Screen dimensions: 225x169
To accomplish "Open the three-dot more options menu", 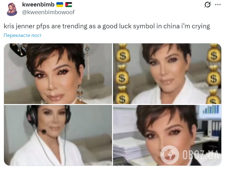I will point(218,5).
